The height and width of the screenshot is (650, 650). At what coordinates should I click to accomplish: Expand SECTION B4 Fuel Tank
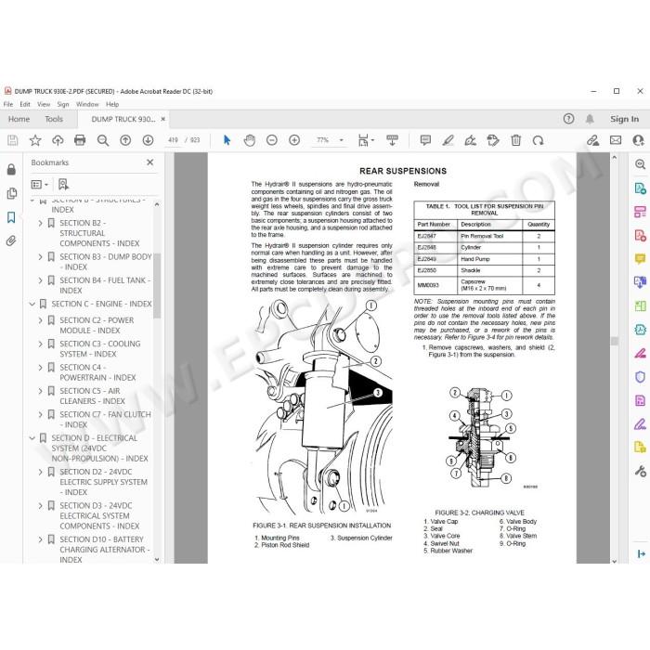coord(40,280)
